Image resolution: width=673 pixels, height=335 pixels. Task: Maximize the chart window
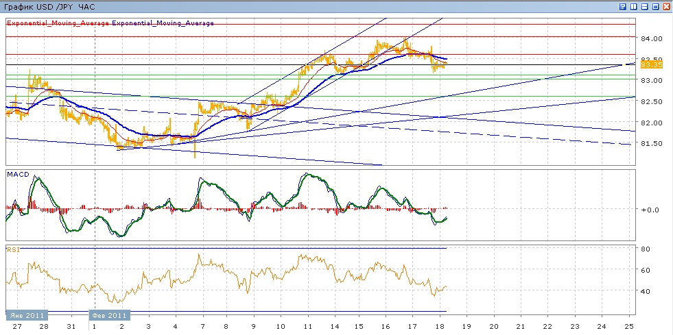(x=655, y=7)
